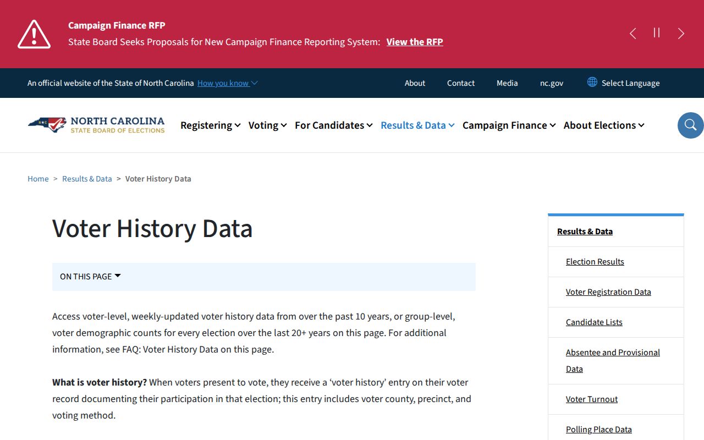This screenshot has width=704, height=440.
Task: Click the Campaign Finance RFP banner title
Action: pyautogui.click(x=117, y=25)
